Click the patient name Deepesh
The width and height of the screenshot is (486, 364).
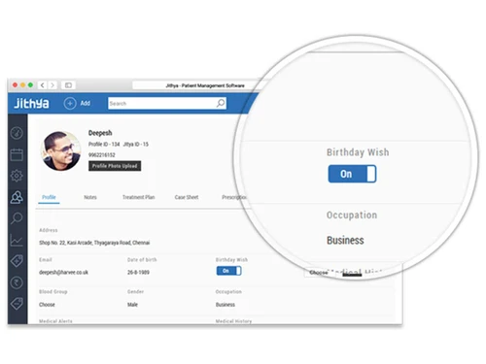click(100, 133)
